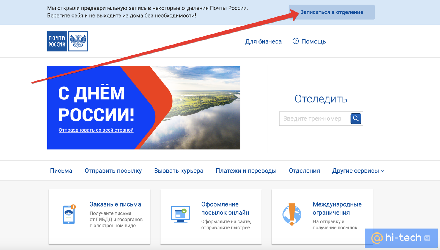Click the monitor icon on Оформление посылок card
Screen dimensions: 440x250
pyautogui.click(x=180, y=214)
